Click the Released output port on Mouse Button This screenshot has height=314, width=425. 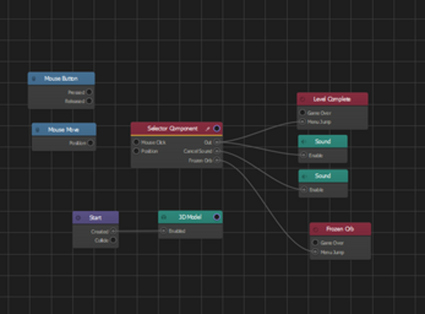(x=89, y=101)
